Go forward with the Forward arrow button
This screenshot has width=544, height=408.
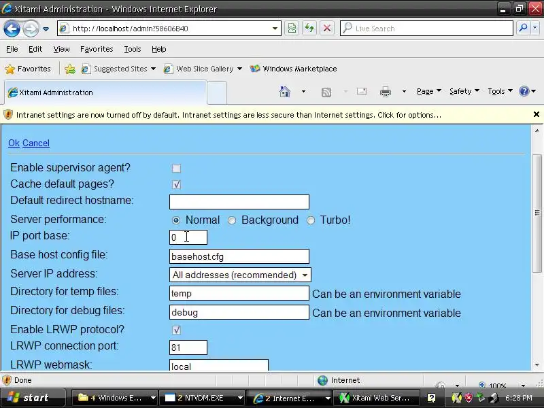pos(31,29)
